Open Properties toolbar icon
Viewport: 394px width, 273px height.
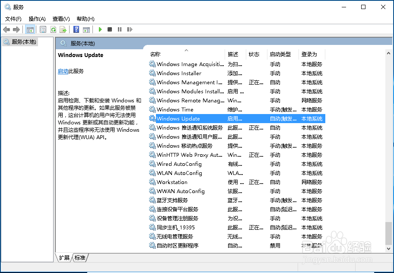point(43,30)
